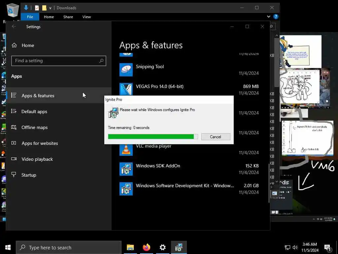
Task: Click the Ignite Pro installer icon in dialog
Action: pyautogui.click(x=113, y=112)
